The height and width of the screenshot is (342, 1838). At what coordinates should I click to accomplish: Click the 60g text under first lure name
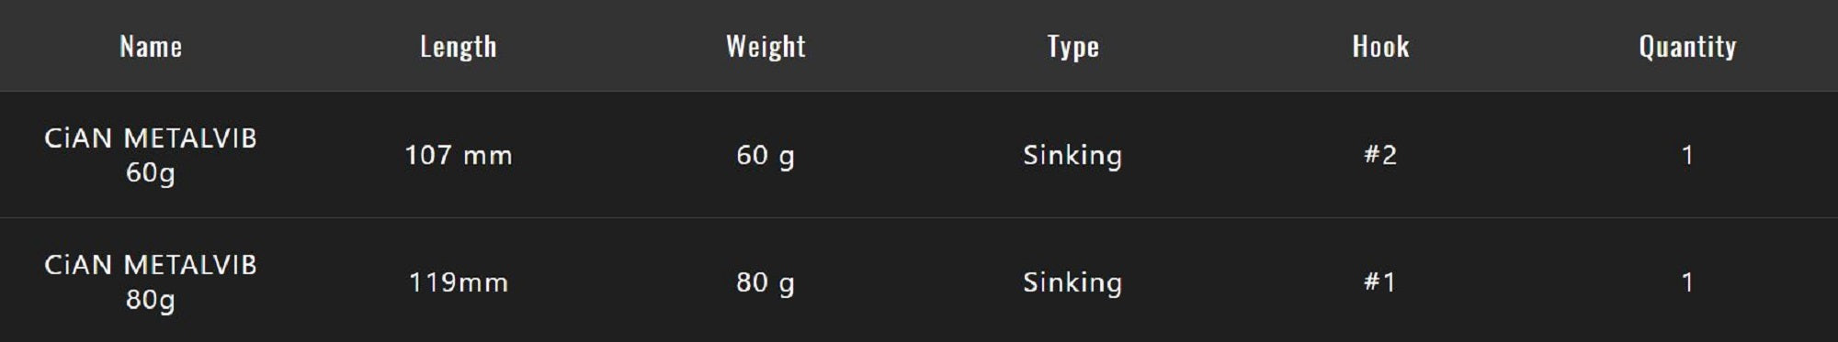[151, 173]
